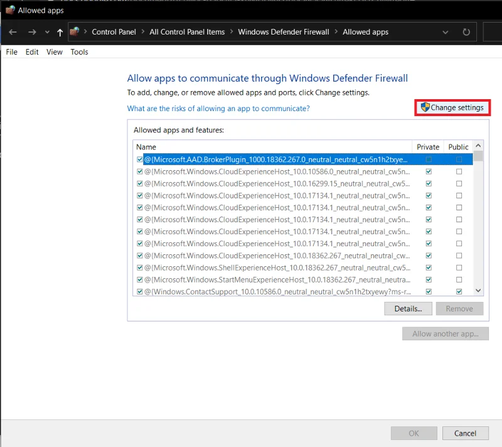Viewport: 502px width, 447px height.
Task: Expand chevron after Control Panel breadcrumb
Action: click(143, 31)
